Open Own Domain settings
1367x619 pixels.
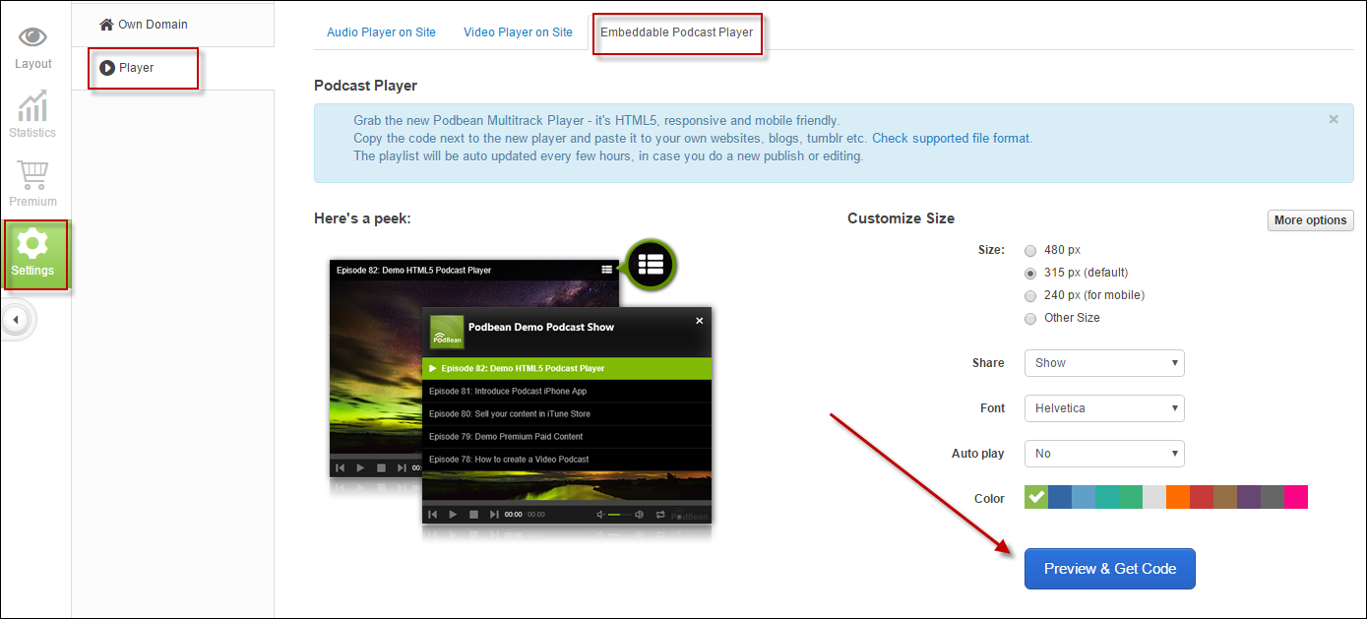click(144, 25)
